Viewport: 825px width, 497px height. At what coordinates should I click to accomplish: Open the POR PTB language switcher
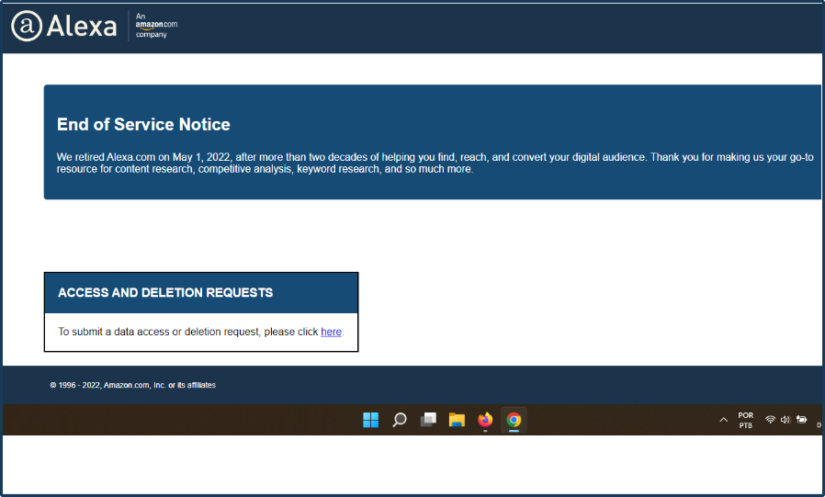[x=746, y=420]
